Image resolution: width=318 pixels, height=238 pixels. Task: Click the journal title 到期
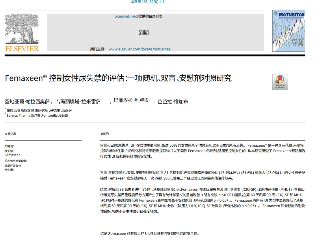pyautogui.click(x=144, y=33)
